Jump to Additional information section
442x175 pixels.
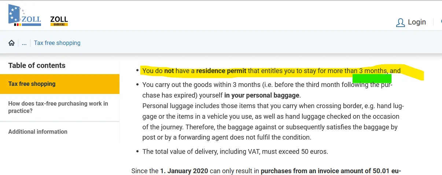pyautogui.click(x=38, y=132)
